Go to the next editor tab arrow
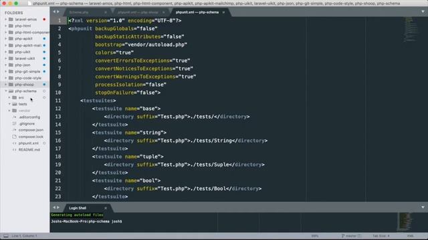Viewport: 428px width, 240px height. point(58,12)
